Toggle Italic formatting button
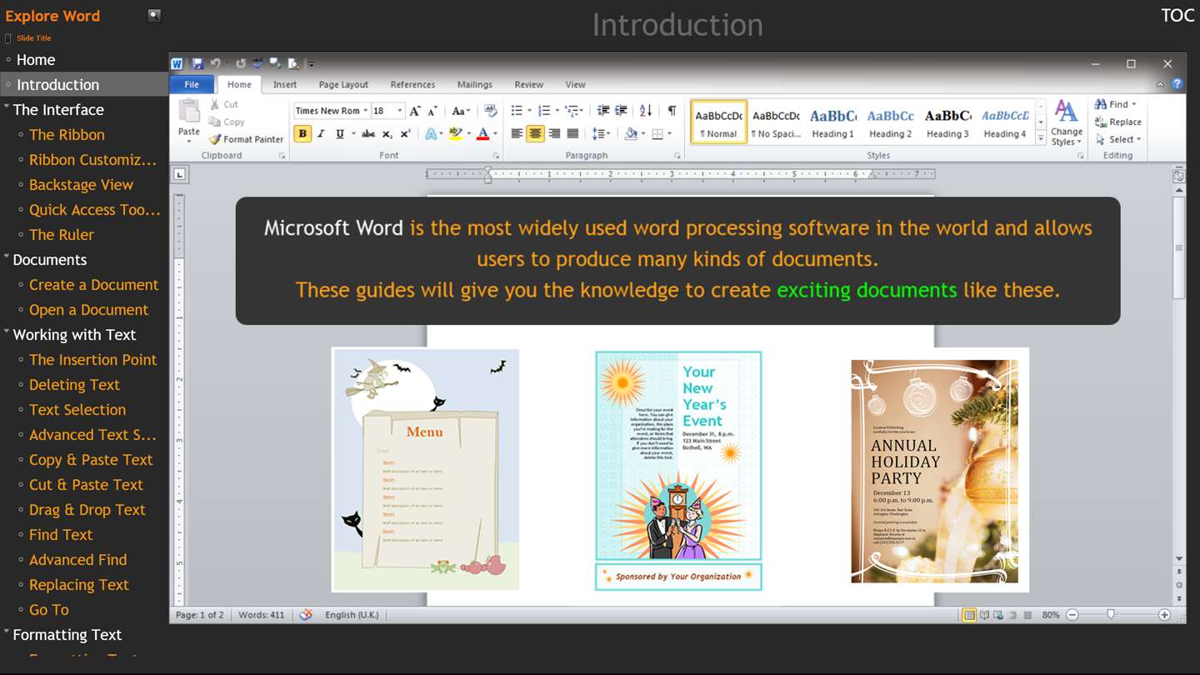This screenshot has width=1200, height=675. pos(321,133)
